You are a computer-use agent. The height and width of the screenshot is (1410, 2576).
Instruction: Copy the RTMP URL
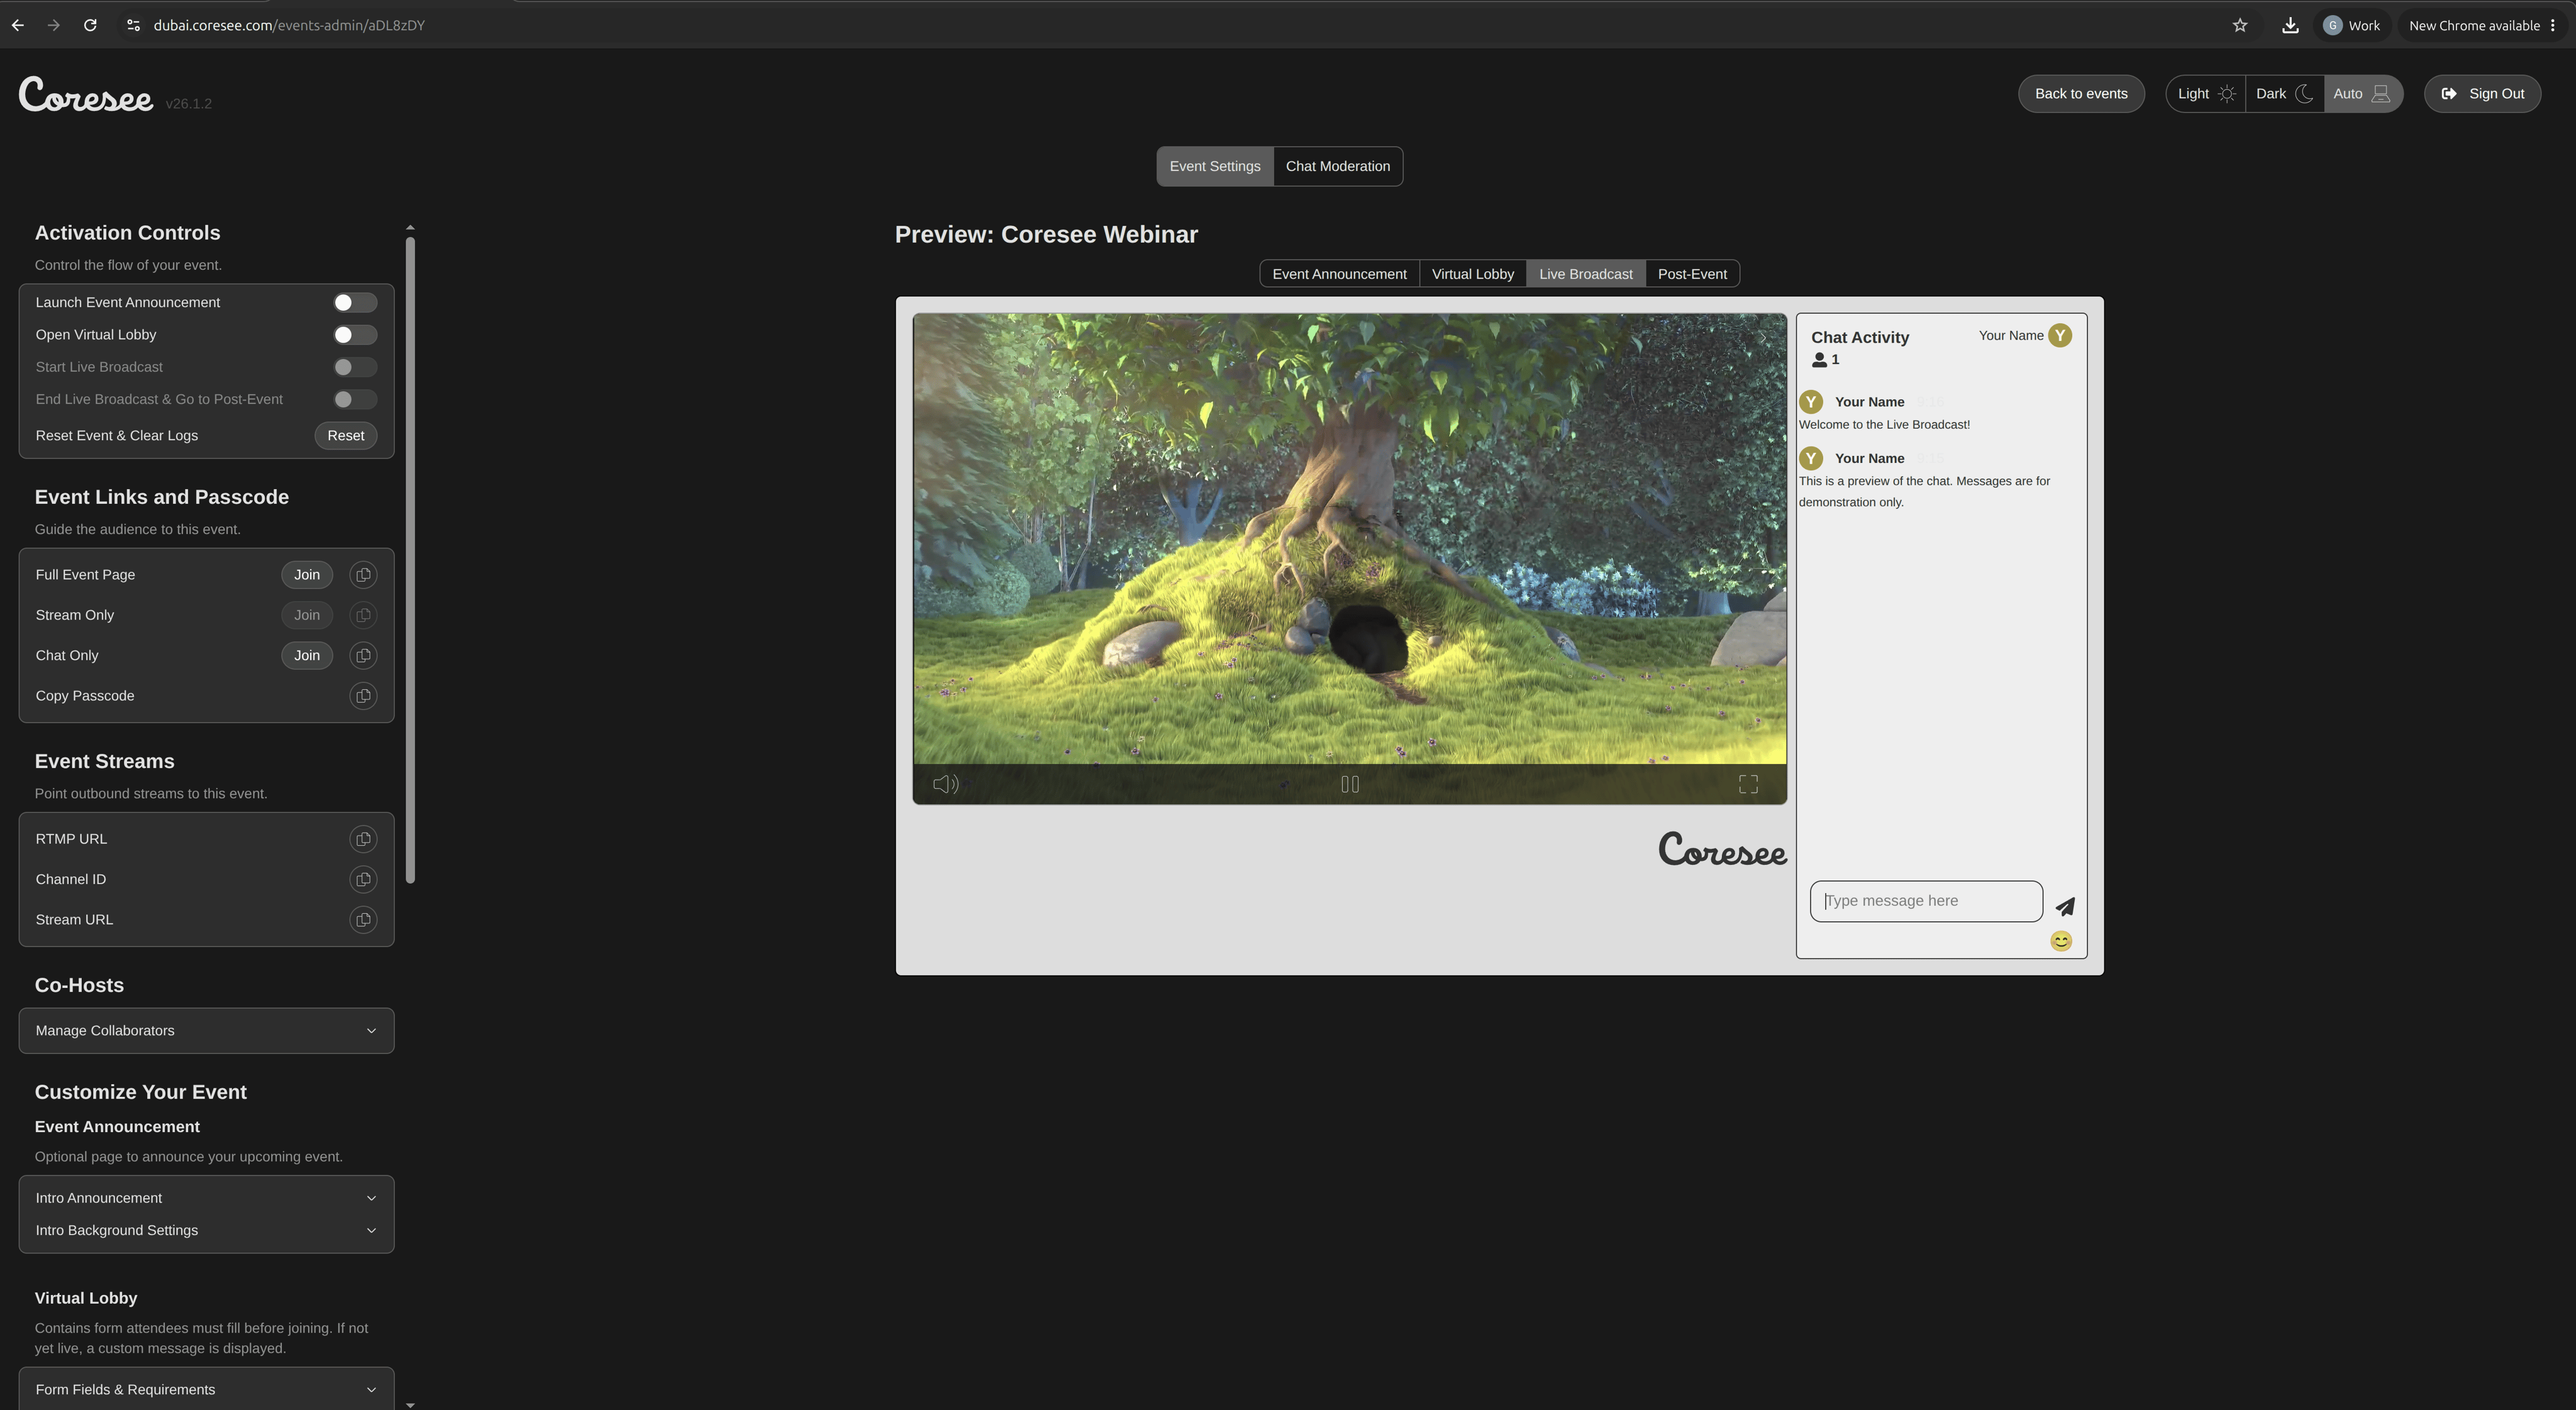coord(363,839)
